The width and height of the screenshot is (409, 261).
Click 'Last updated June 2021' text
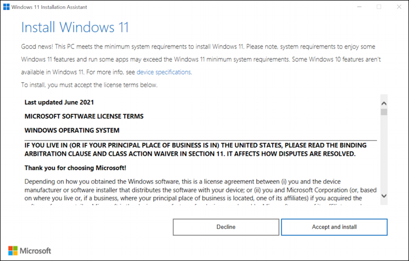click(x=59, y=102)
